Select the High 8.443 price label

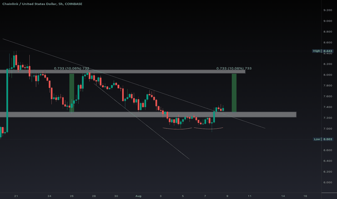click(323, 51)
